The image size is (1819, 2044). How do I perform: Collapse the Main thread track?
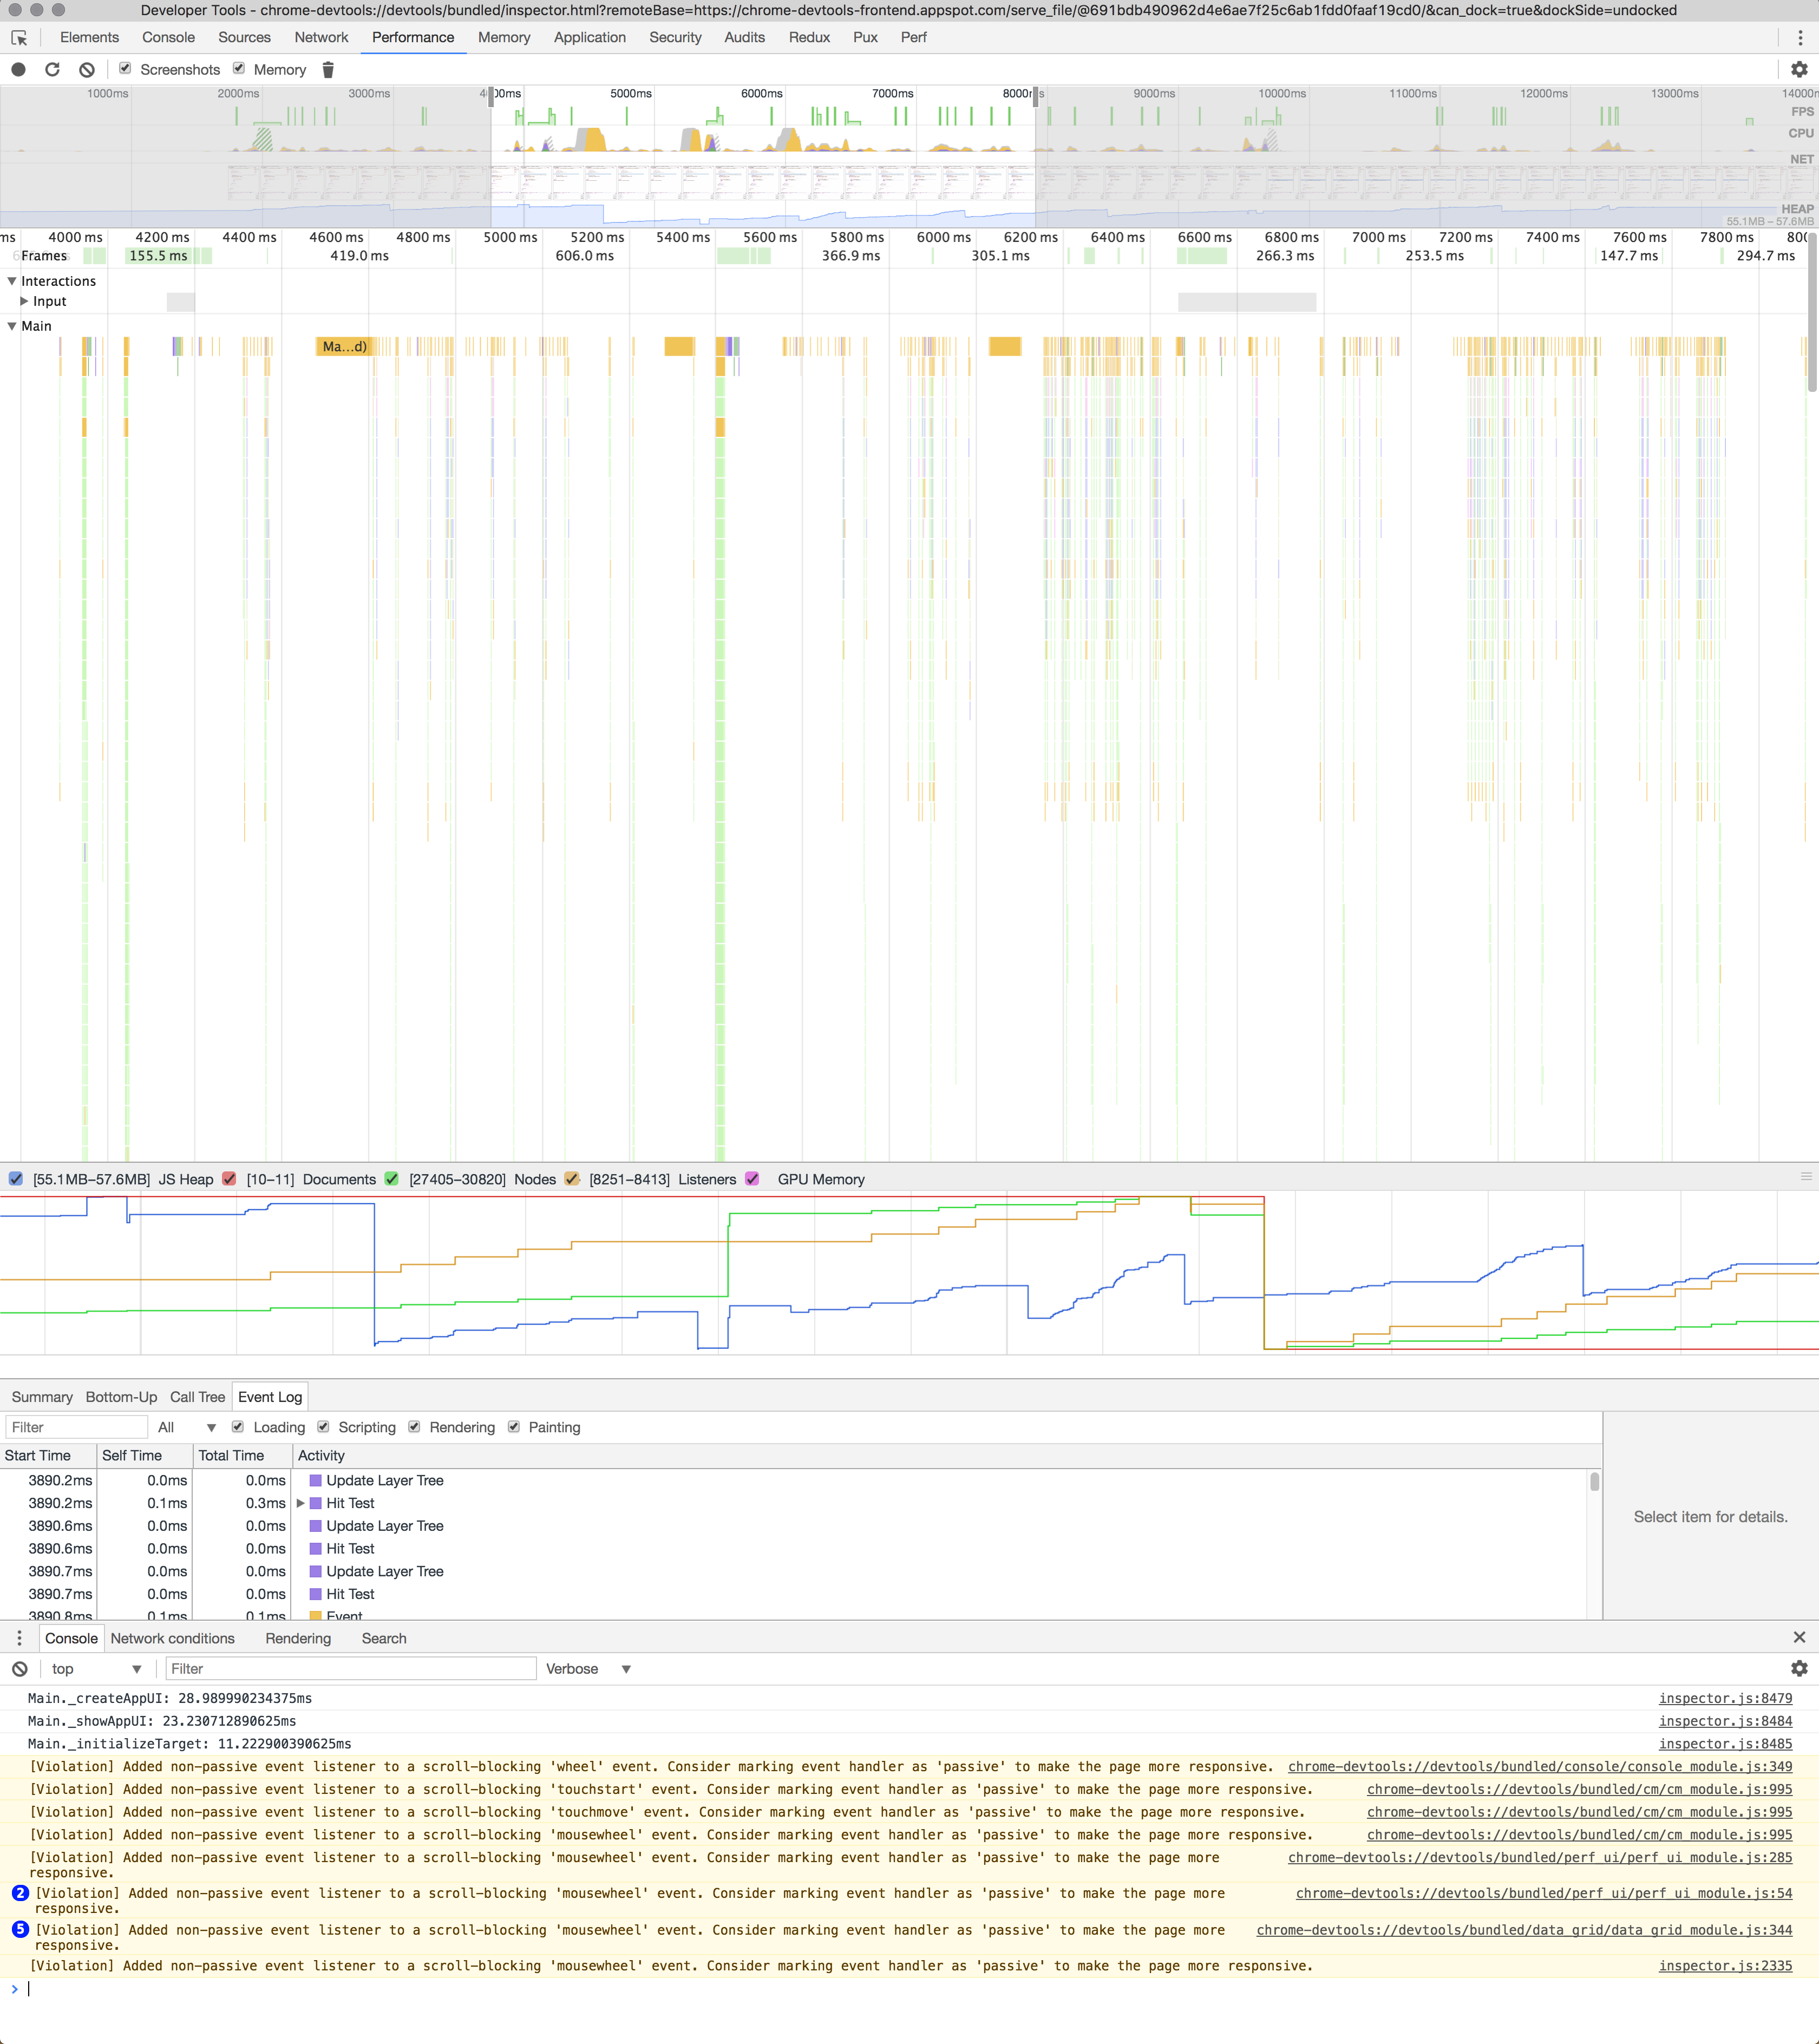12,325
